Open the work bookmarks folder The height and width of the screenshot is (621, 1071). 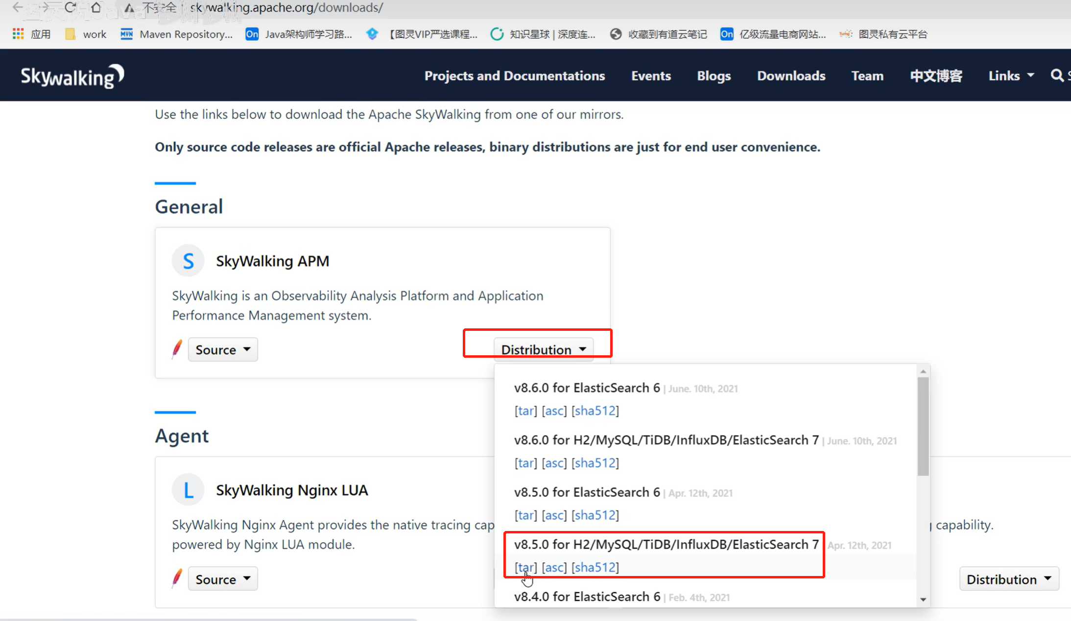86,34
